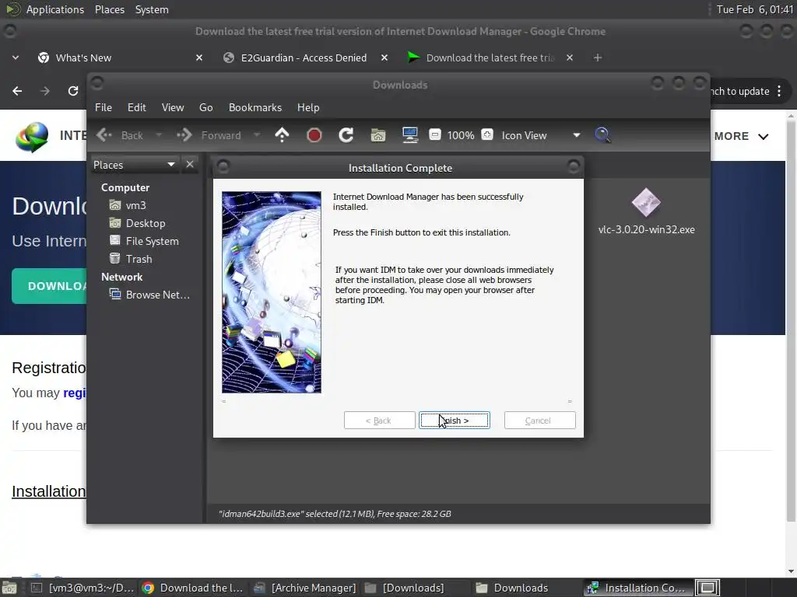797x597 pixels.
Task: Click the installer globe artwork image
Action: (x=272, y=292)
